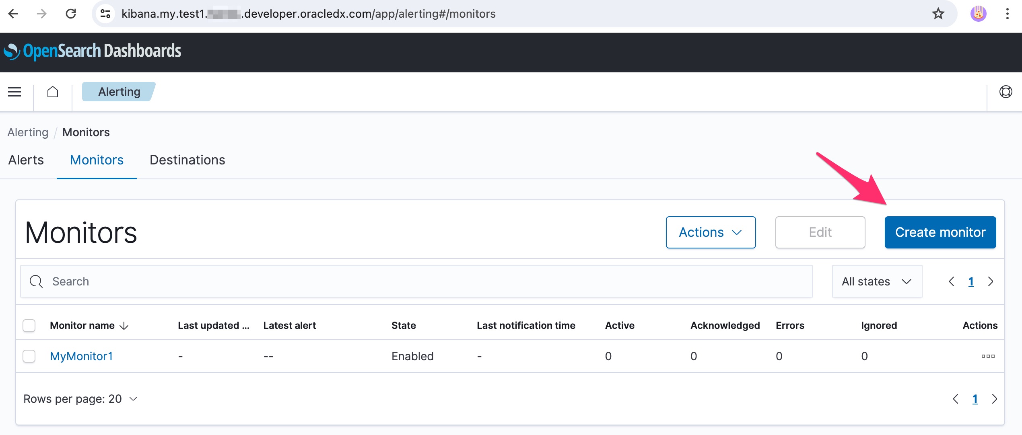Click the Create monitor button
The width and height of the screenshot is (1022, 435).
[x=940, y=232]
